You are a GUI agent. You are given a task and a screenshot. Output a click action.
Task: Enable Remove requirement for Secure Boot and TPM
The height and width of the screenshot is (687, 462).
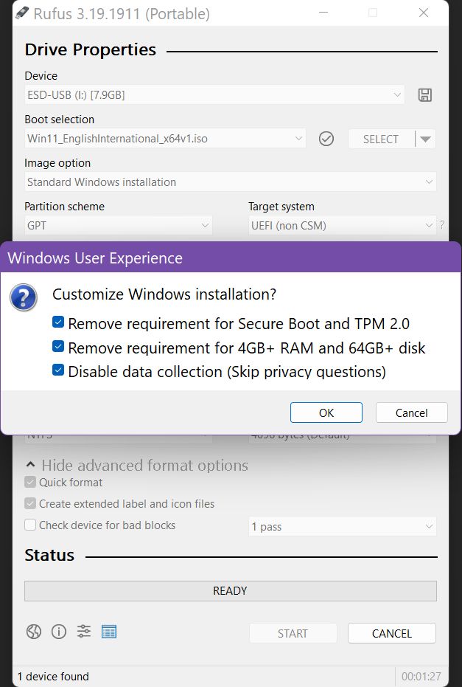coord(57,322)
